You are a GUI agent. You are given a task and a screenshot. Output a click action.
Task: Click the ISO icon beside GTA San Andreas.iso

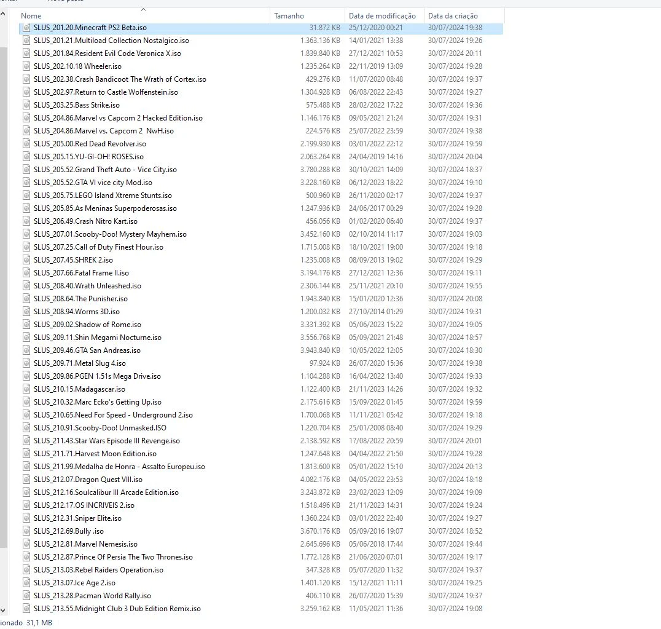26,350
